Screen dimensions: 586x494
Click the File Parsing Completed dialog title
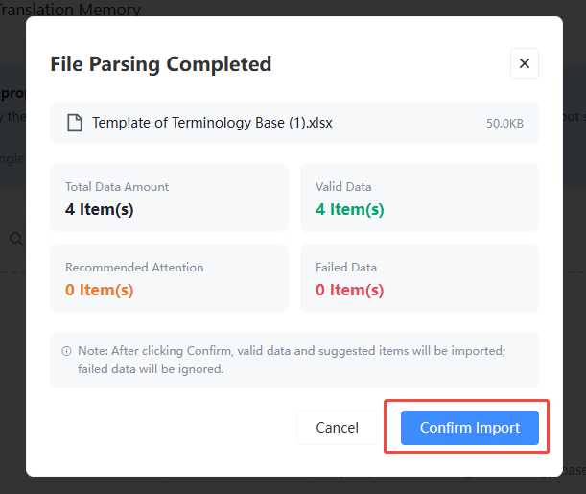[x=161, y=64]
